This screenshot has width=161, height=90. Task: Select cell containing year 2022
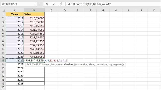15,60
